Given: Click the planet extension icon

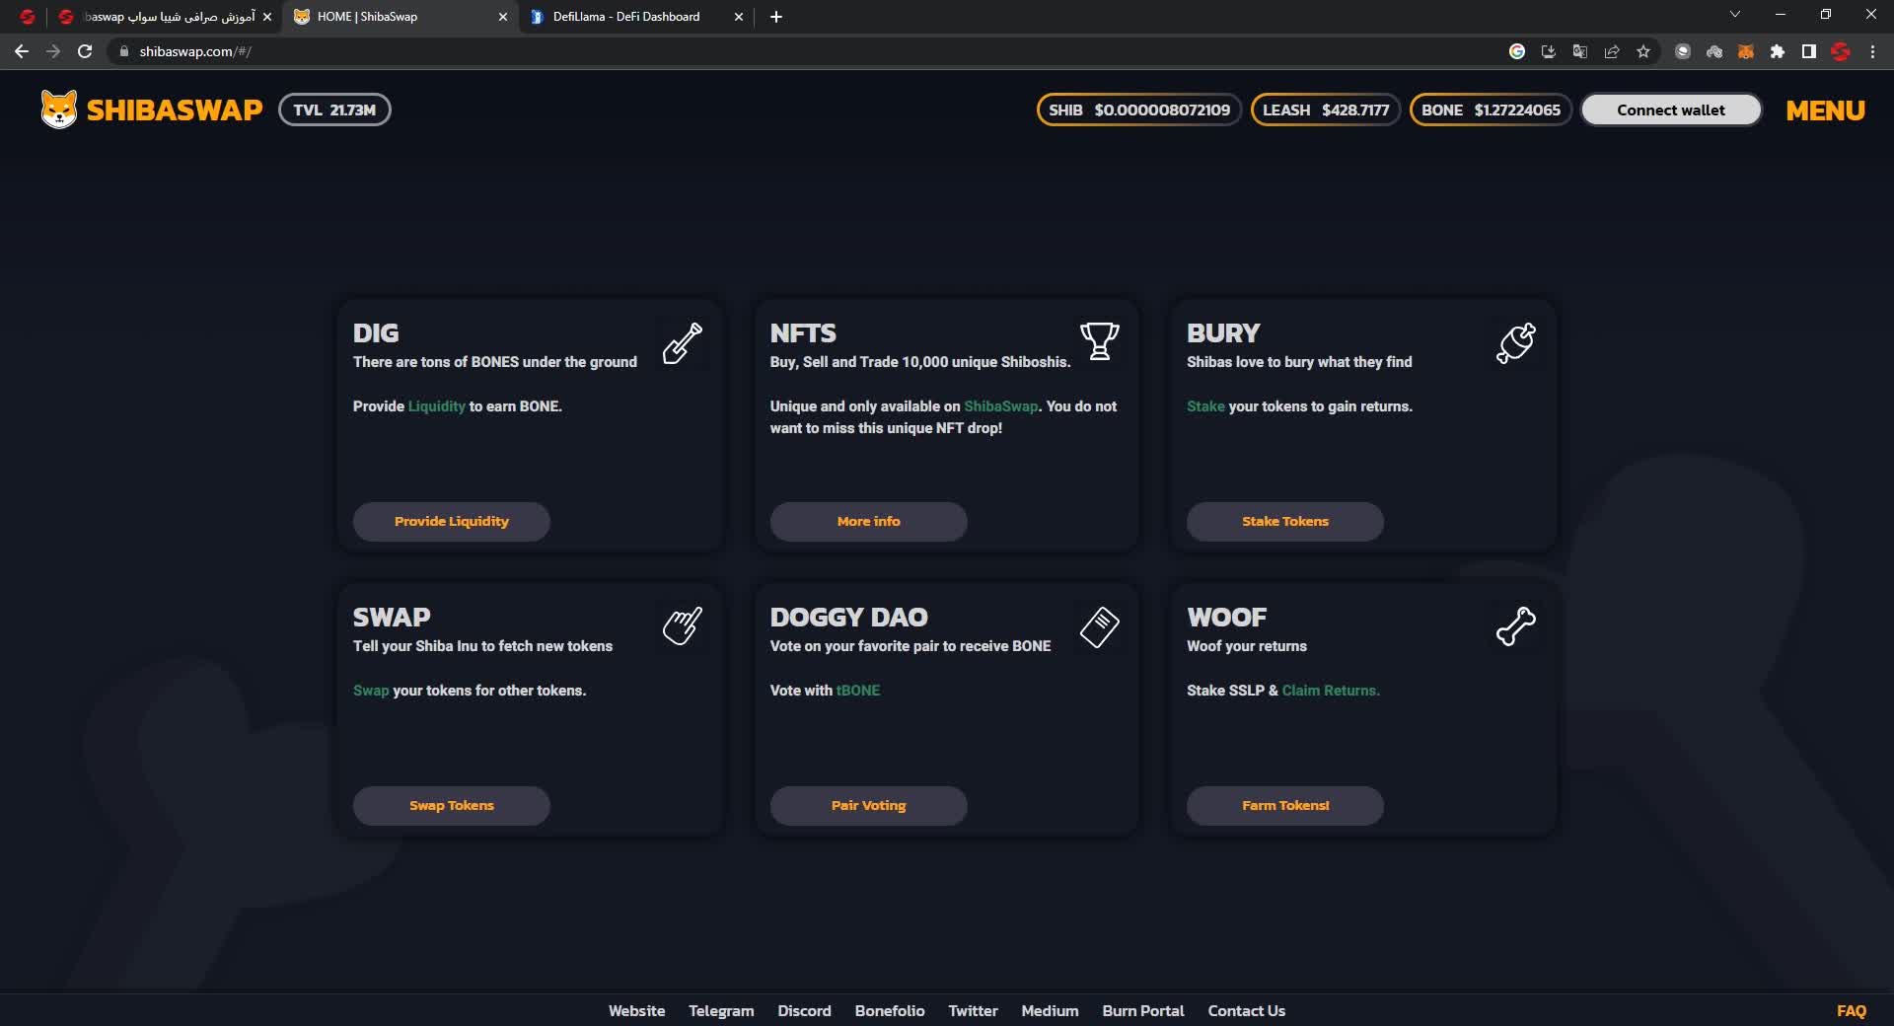Looking at the screenshot, I should pos(1683,51).
